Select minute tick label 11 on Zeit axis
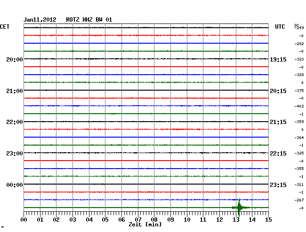 (x=203, y=220)
